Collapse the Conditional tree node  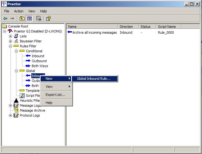16,51
